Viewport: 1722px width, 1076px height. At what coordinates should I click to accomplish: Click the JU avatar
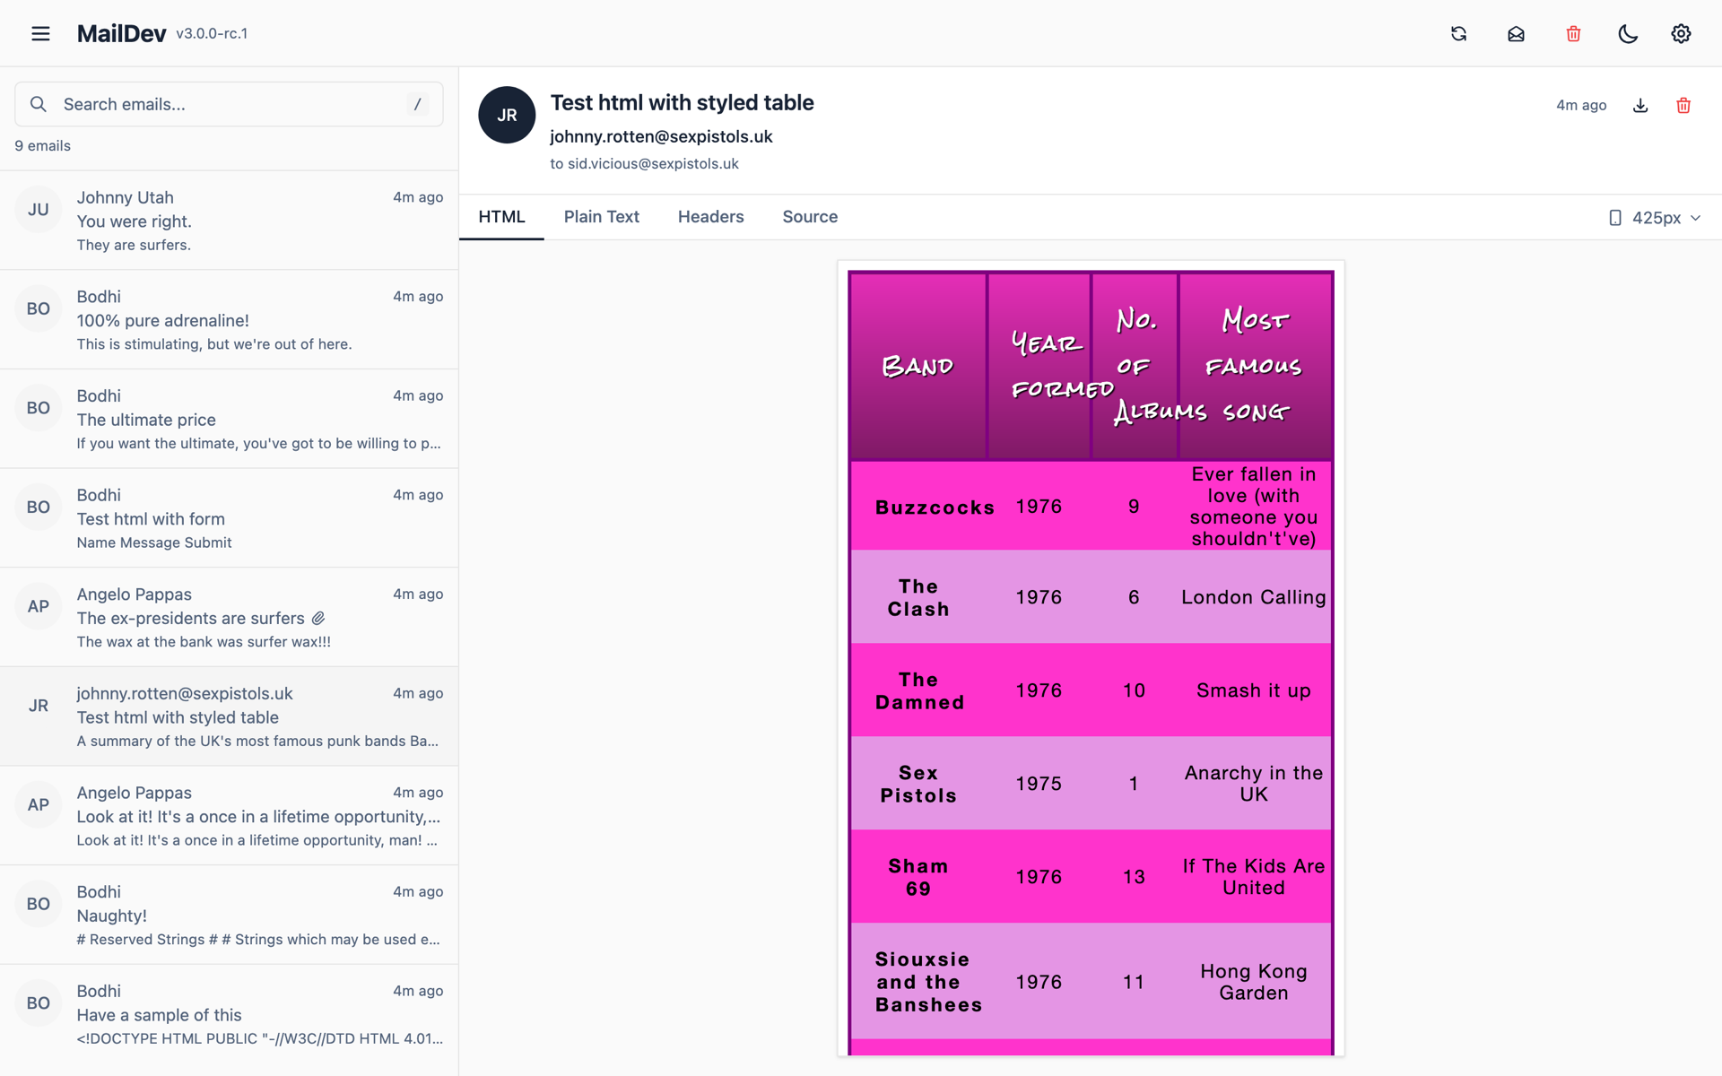coord(38,210)
